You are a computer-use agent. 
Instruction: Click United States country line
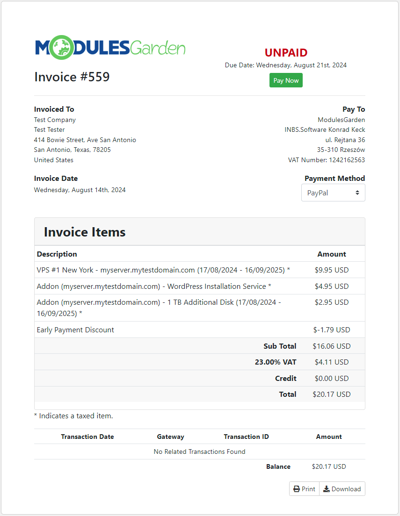click(54, 160)
